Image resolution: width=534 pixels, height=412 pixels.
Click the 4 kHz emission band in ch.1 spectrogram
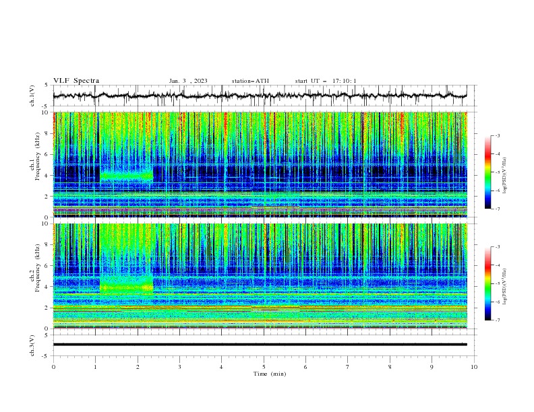[126, 176]
